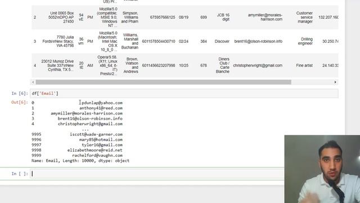Viewport: 360px width, 203px height.
Task: Click amymiller@morales-harrison.com in the Out[6] output
Action: 87,113
